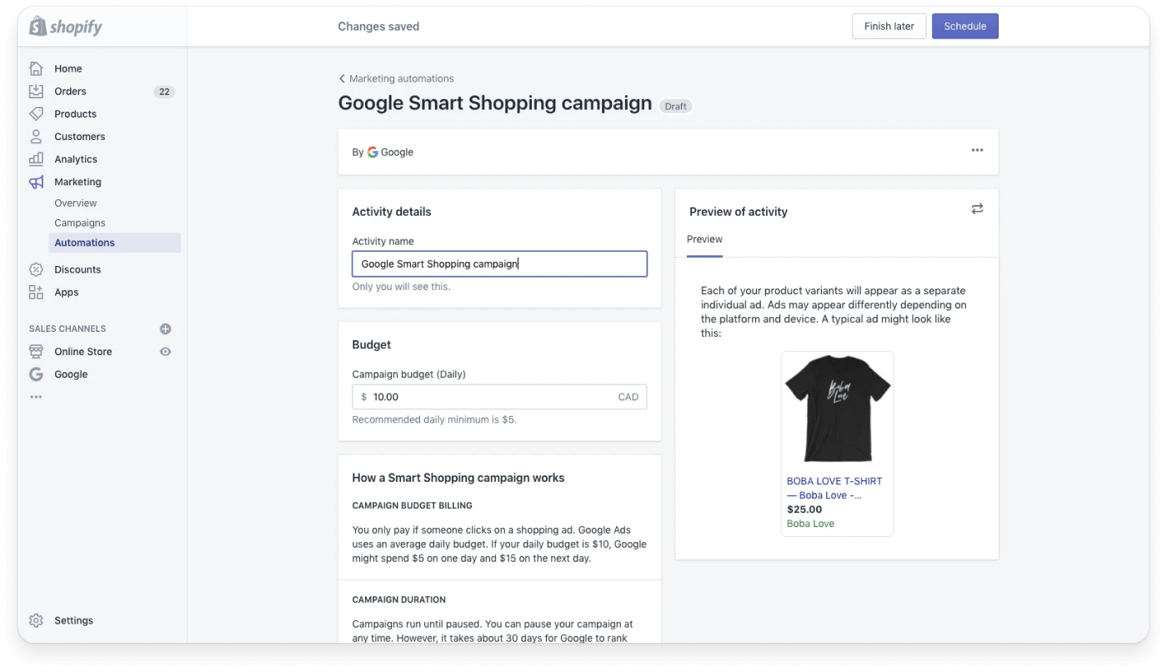Screen dimensions: 1167x672
Task: View online store via eye icon
Action: (x=165, y=352)
